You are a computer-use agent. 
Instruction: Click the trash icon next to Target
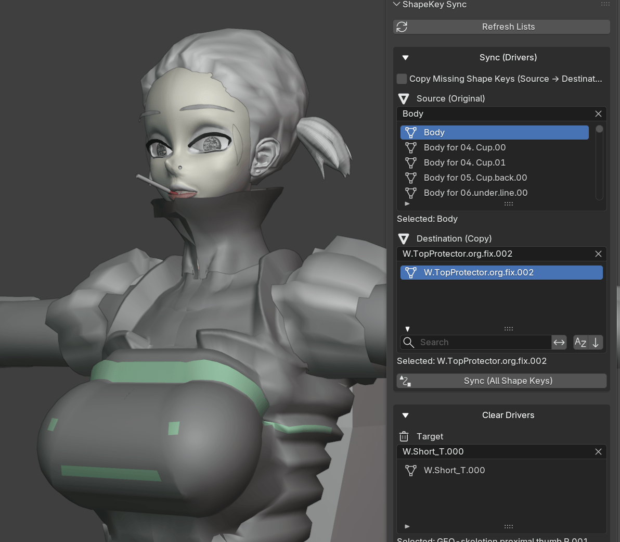[x=404, y=436]
